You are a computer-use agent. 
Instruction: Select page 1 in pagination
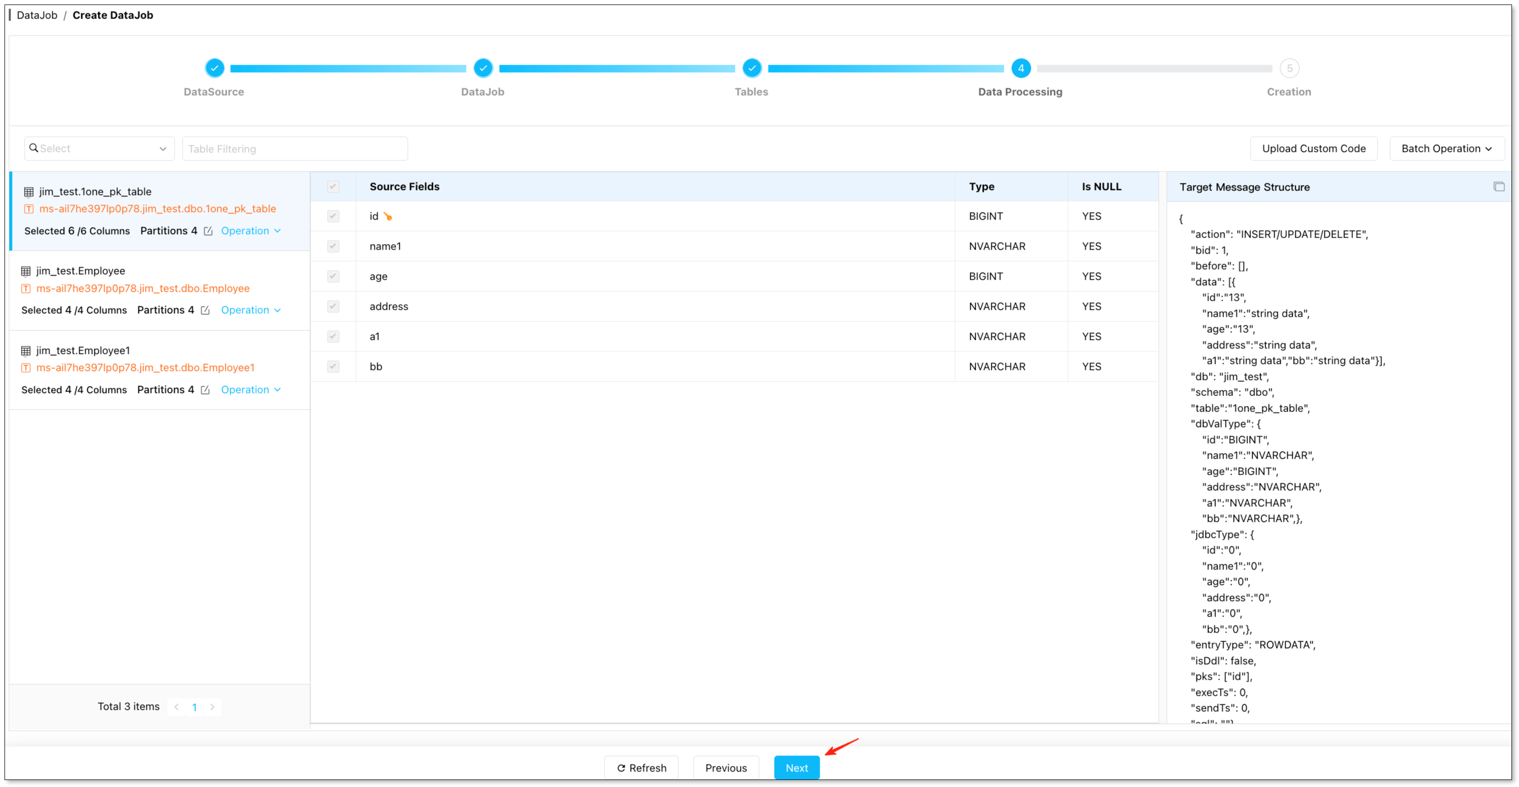click(x=195, y=707)
